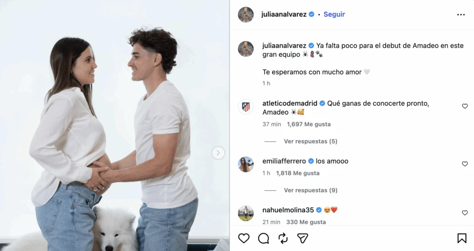Expand Ver respuestas (9) replies
The width and height of the screenshot is (474, 251).
click(311, 190)
